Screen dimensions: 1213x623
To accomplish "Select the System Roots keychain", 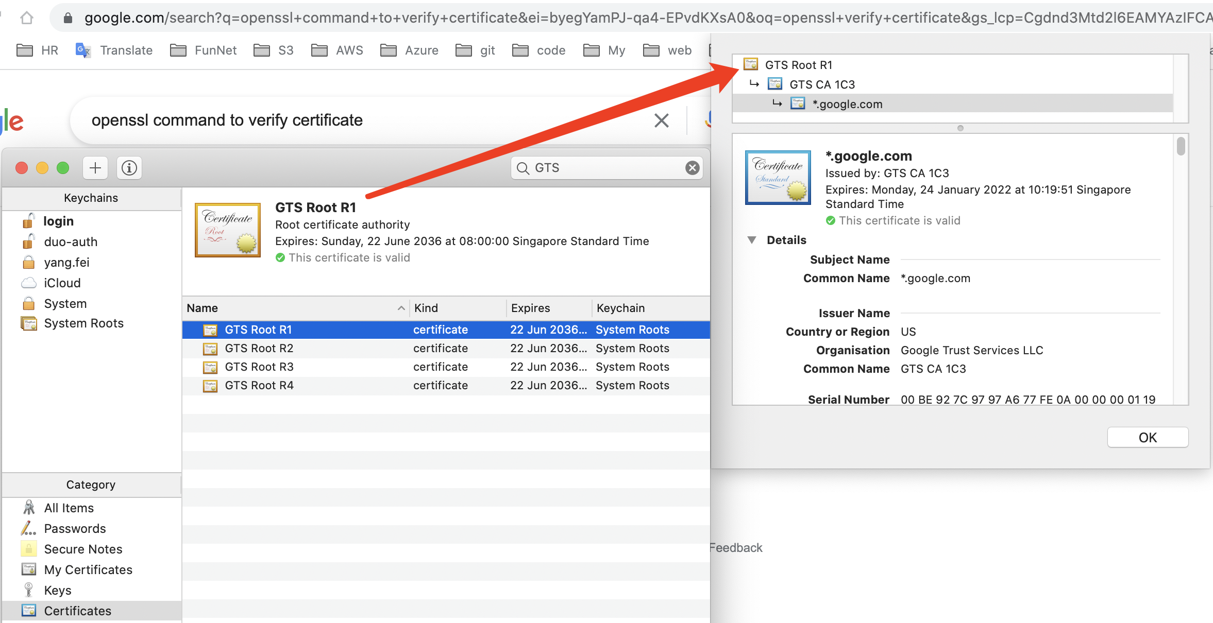I will point(83,323).
